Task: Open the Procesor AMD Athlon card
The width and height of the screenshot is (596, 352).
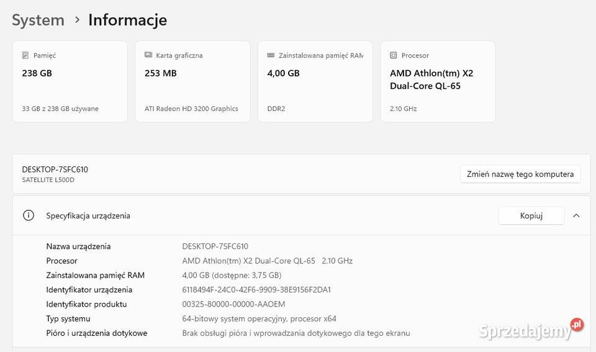Action: click(x=438, y=81)
